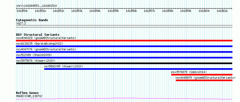Click the black nsv5975678 Almarri2020 bar
Viewport: 240px width, 102px height.
pos(124,63)
